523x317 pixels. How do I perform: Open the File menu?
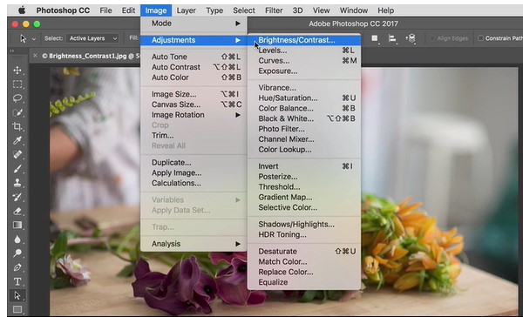[105, 10]
